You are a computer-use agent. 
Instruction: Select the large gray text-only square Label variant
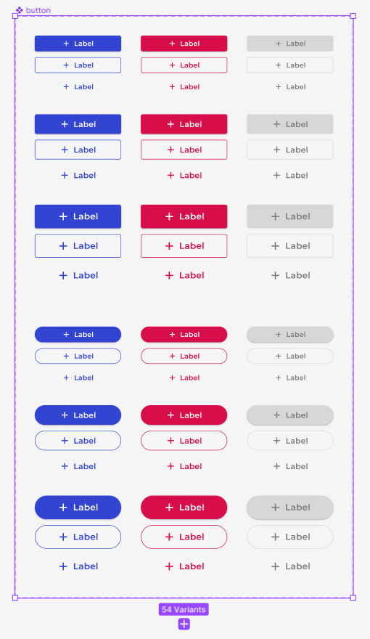[289, 275]
